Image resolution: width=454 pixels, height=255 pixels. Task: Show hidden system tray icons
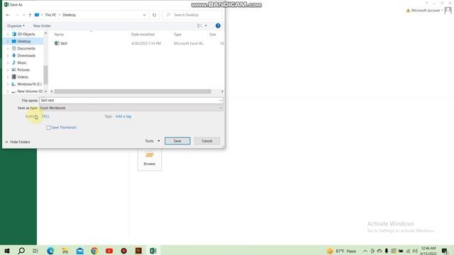(365, 251)
